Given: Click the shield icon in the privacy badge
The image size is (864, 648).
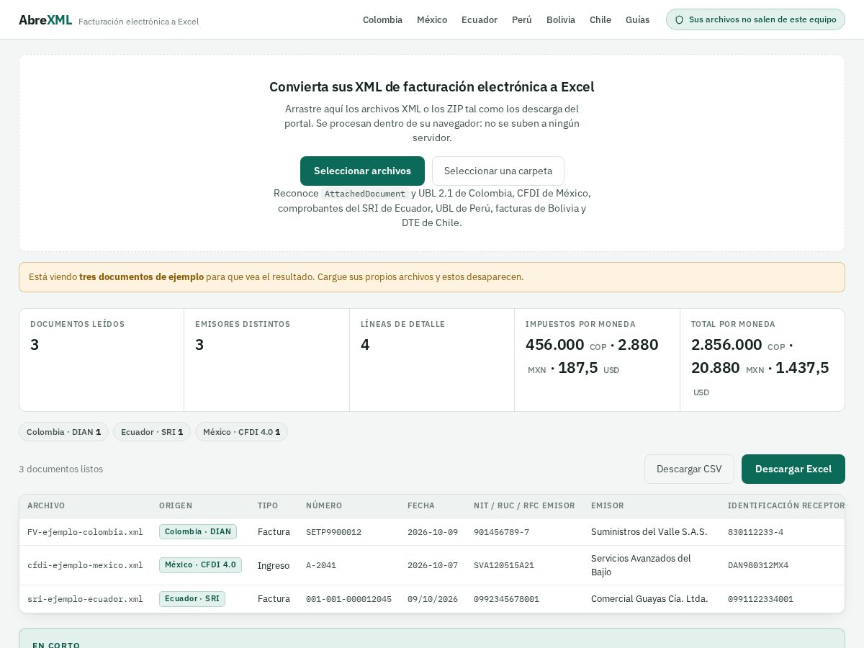Looking at the screenshot, I should click(x=679, y=20).
